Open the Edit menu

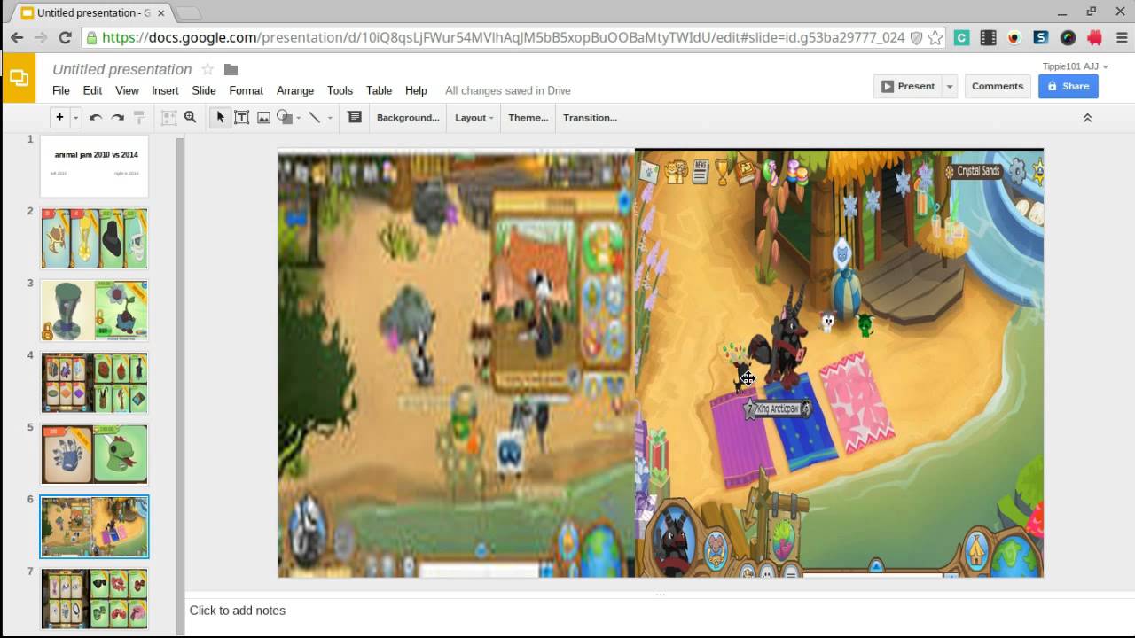click(x=92, y=90)
